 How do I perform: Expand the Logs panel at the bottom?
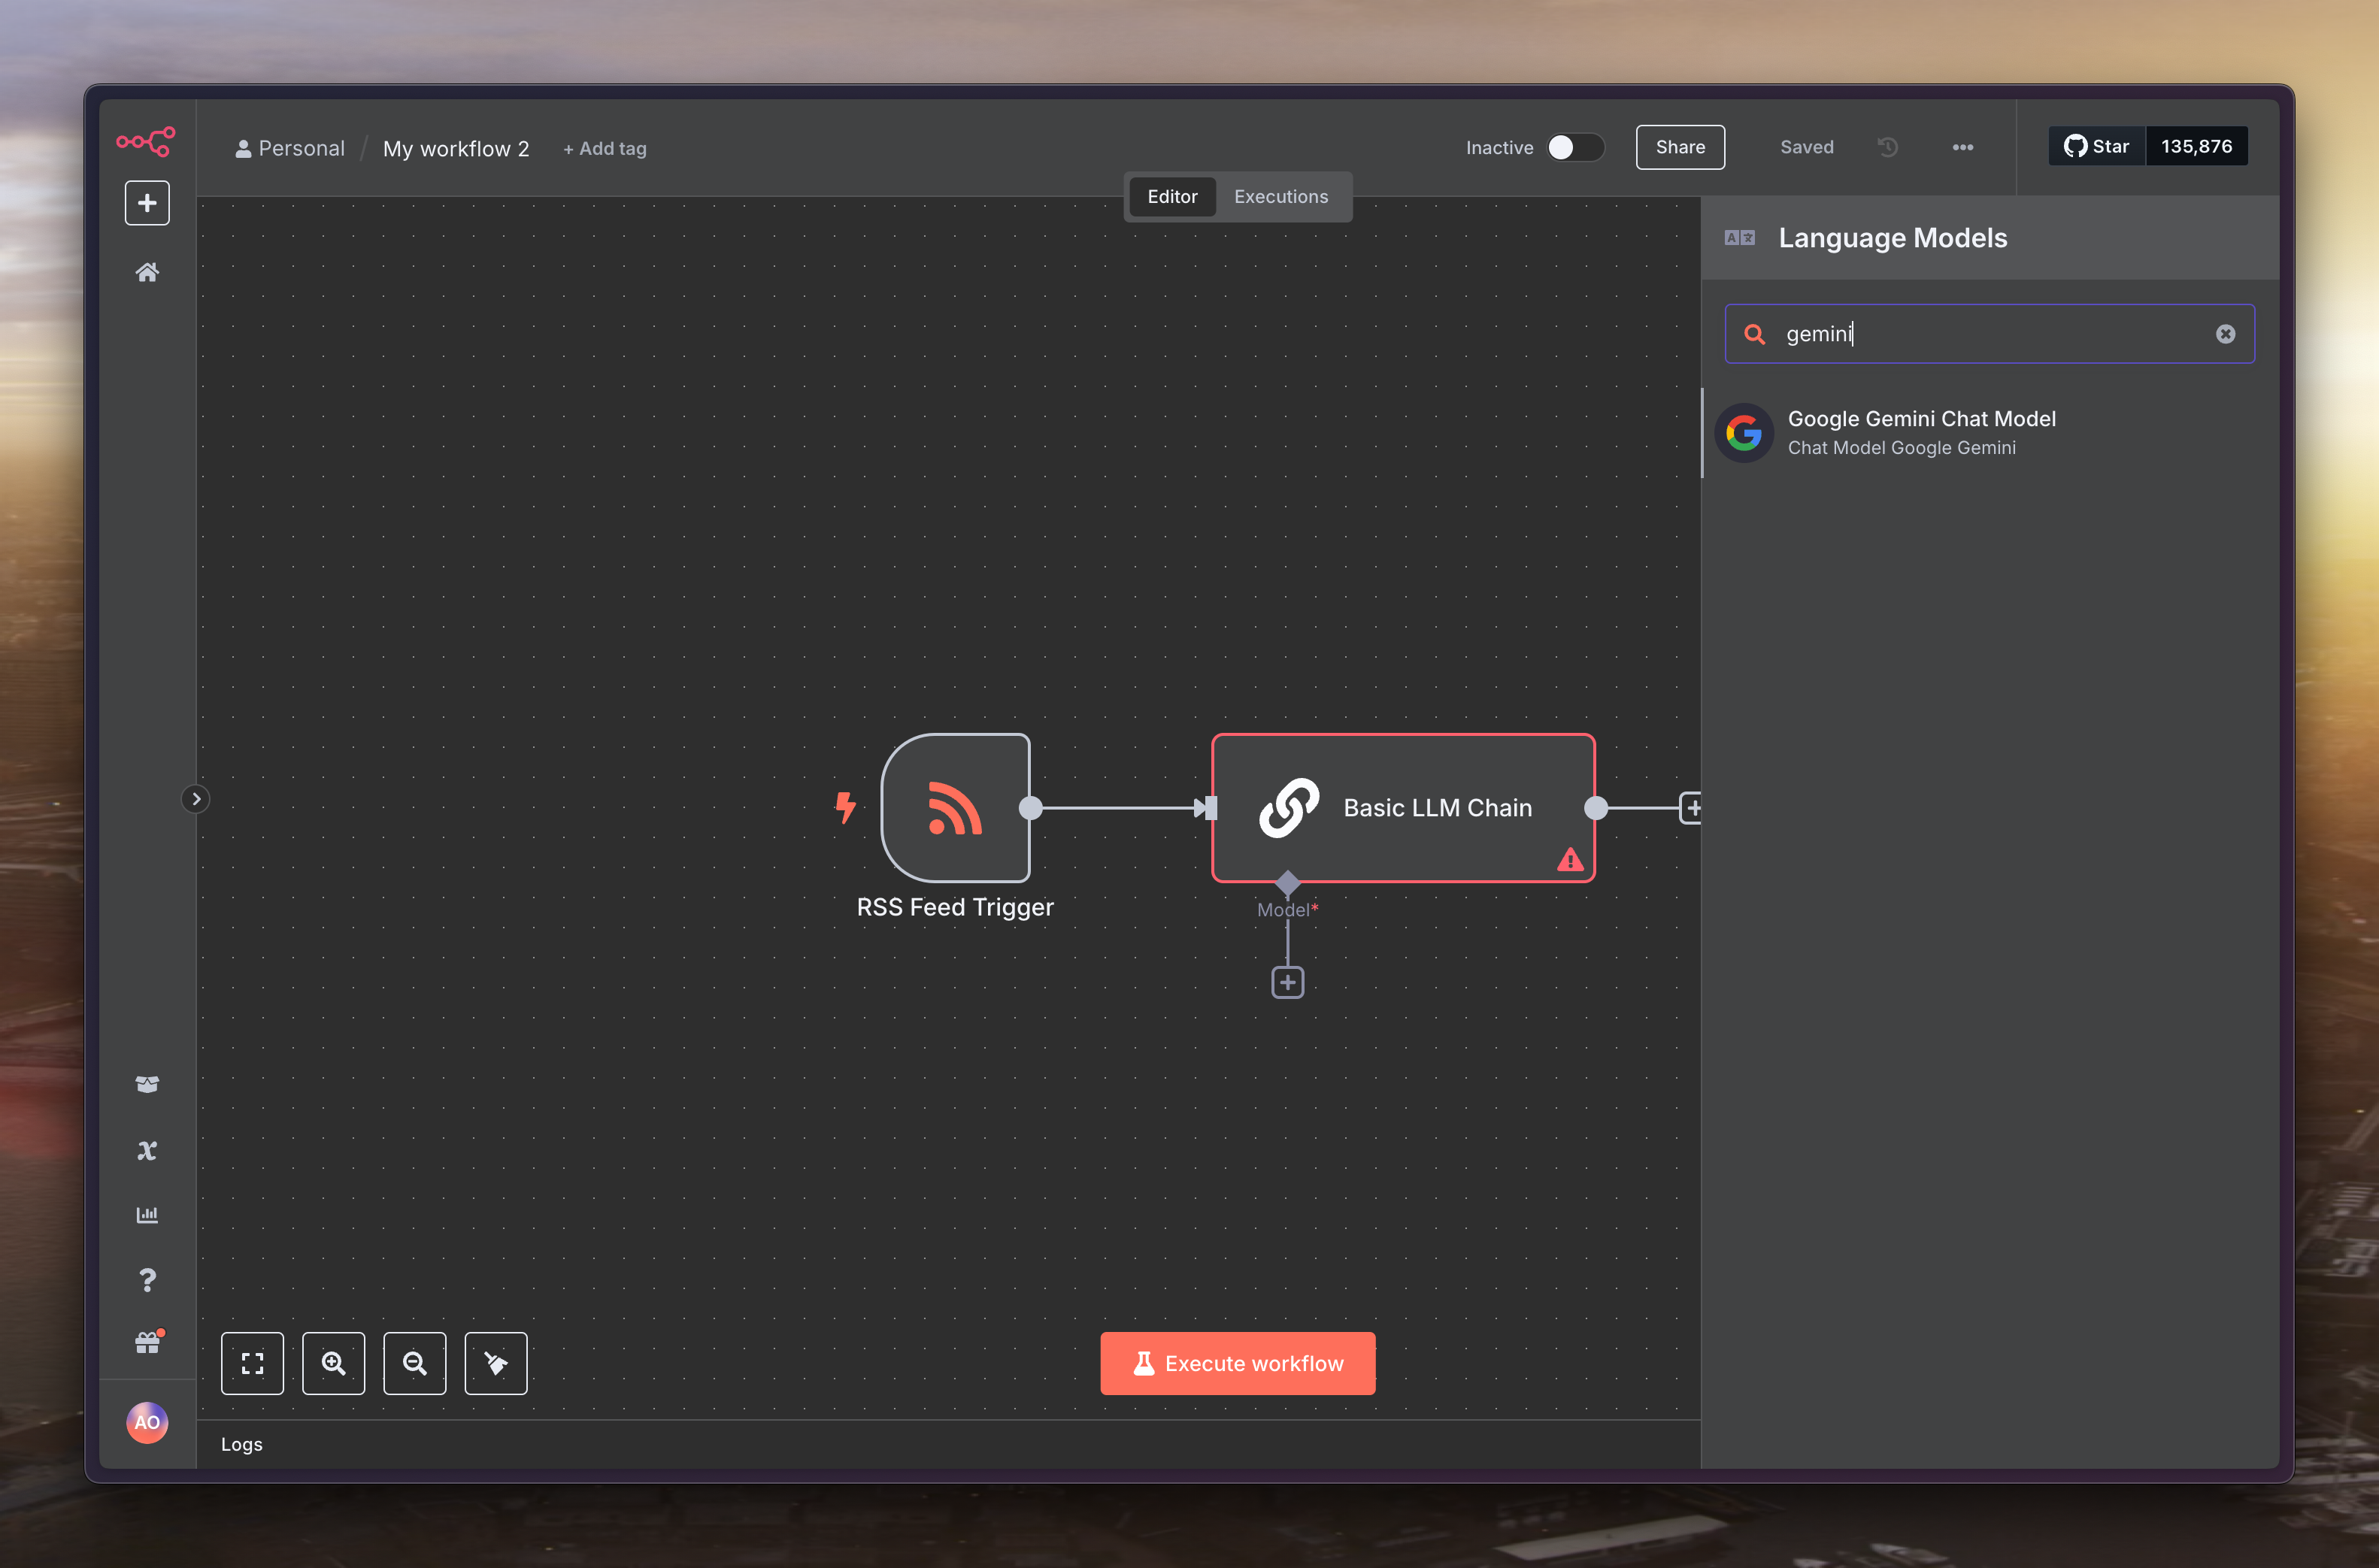point(242,1444)
